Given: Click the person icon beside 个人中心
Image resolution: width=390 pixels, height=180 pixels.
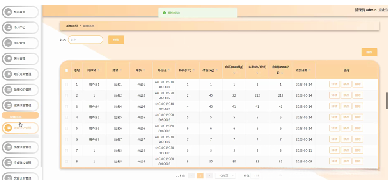Looking at the screenshot, I should coord(9,28).
